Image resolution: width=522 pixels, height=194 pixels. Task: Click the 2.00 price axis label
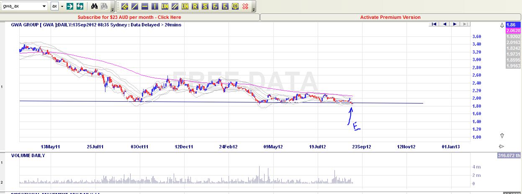point(476,98)
